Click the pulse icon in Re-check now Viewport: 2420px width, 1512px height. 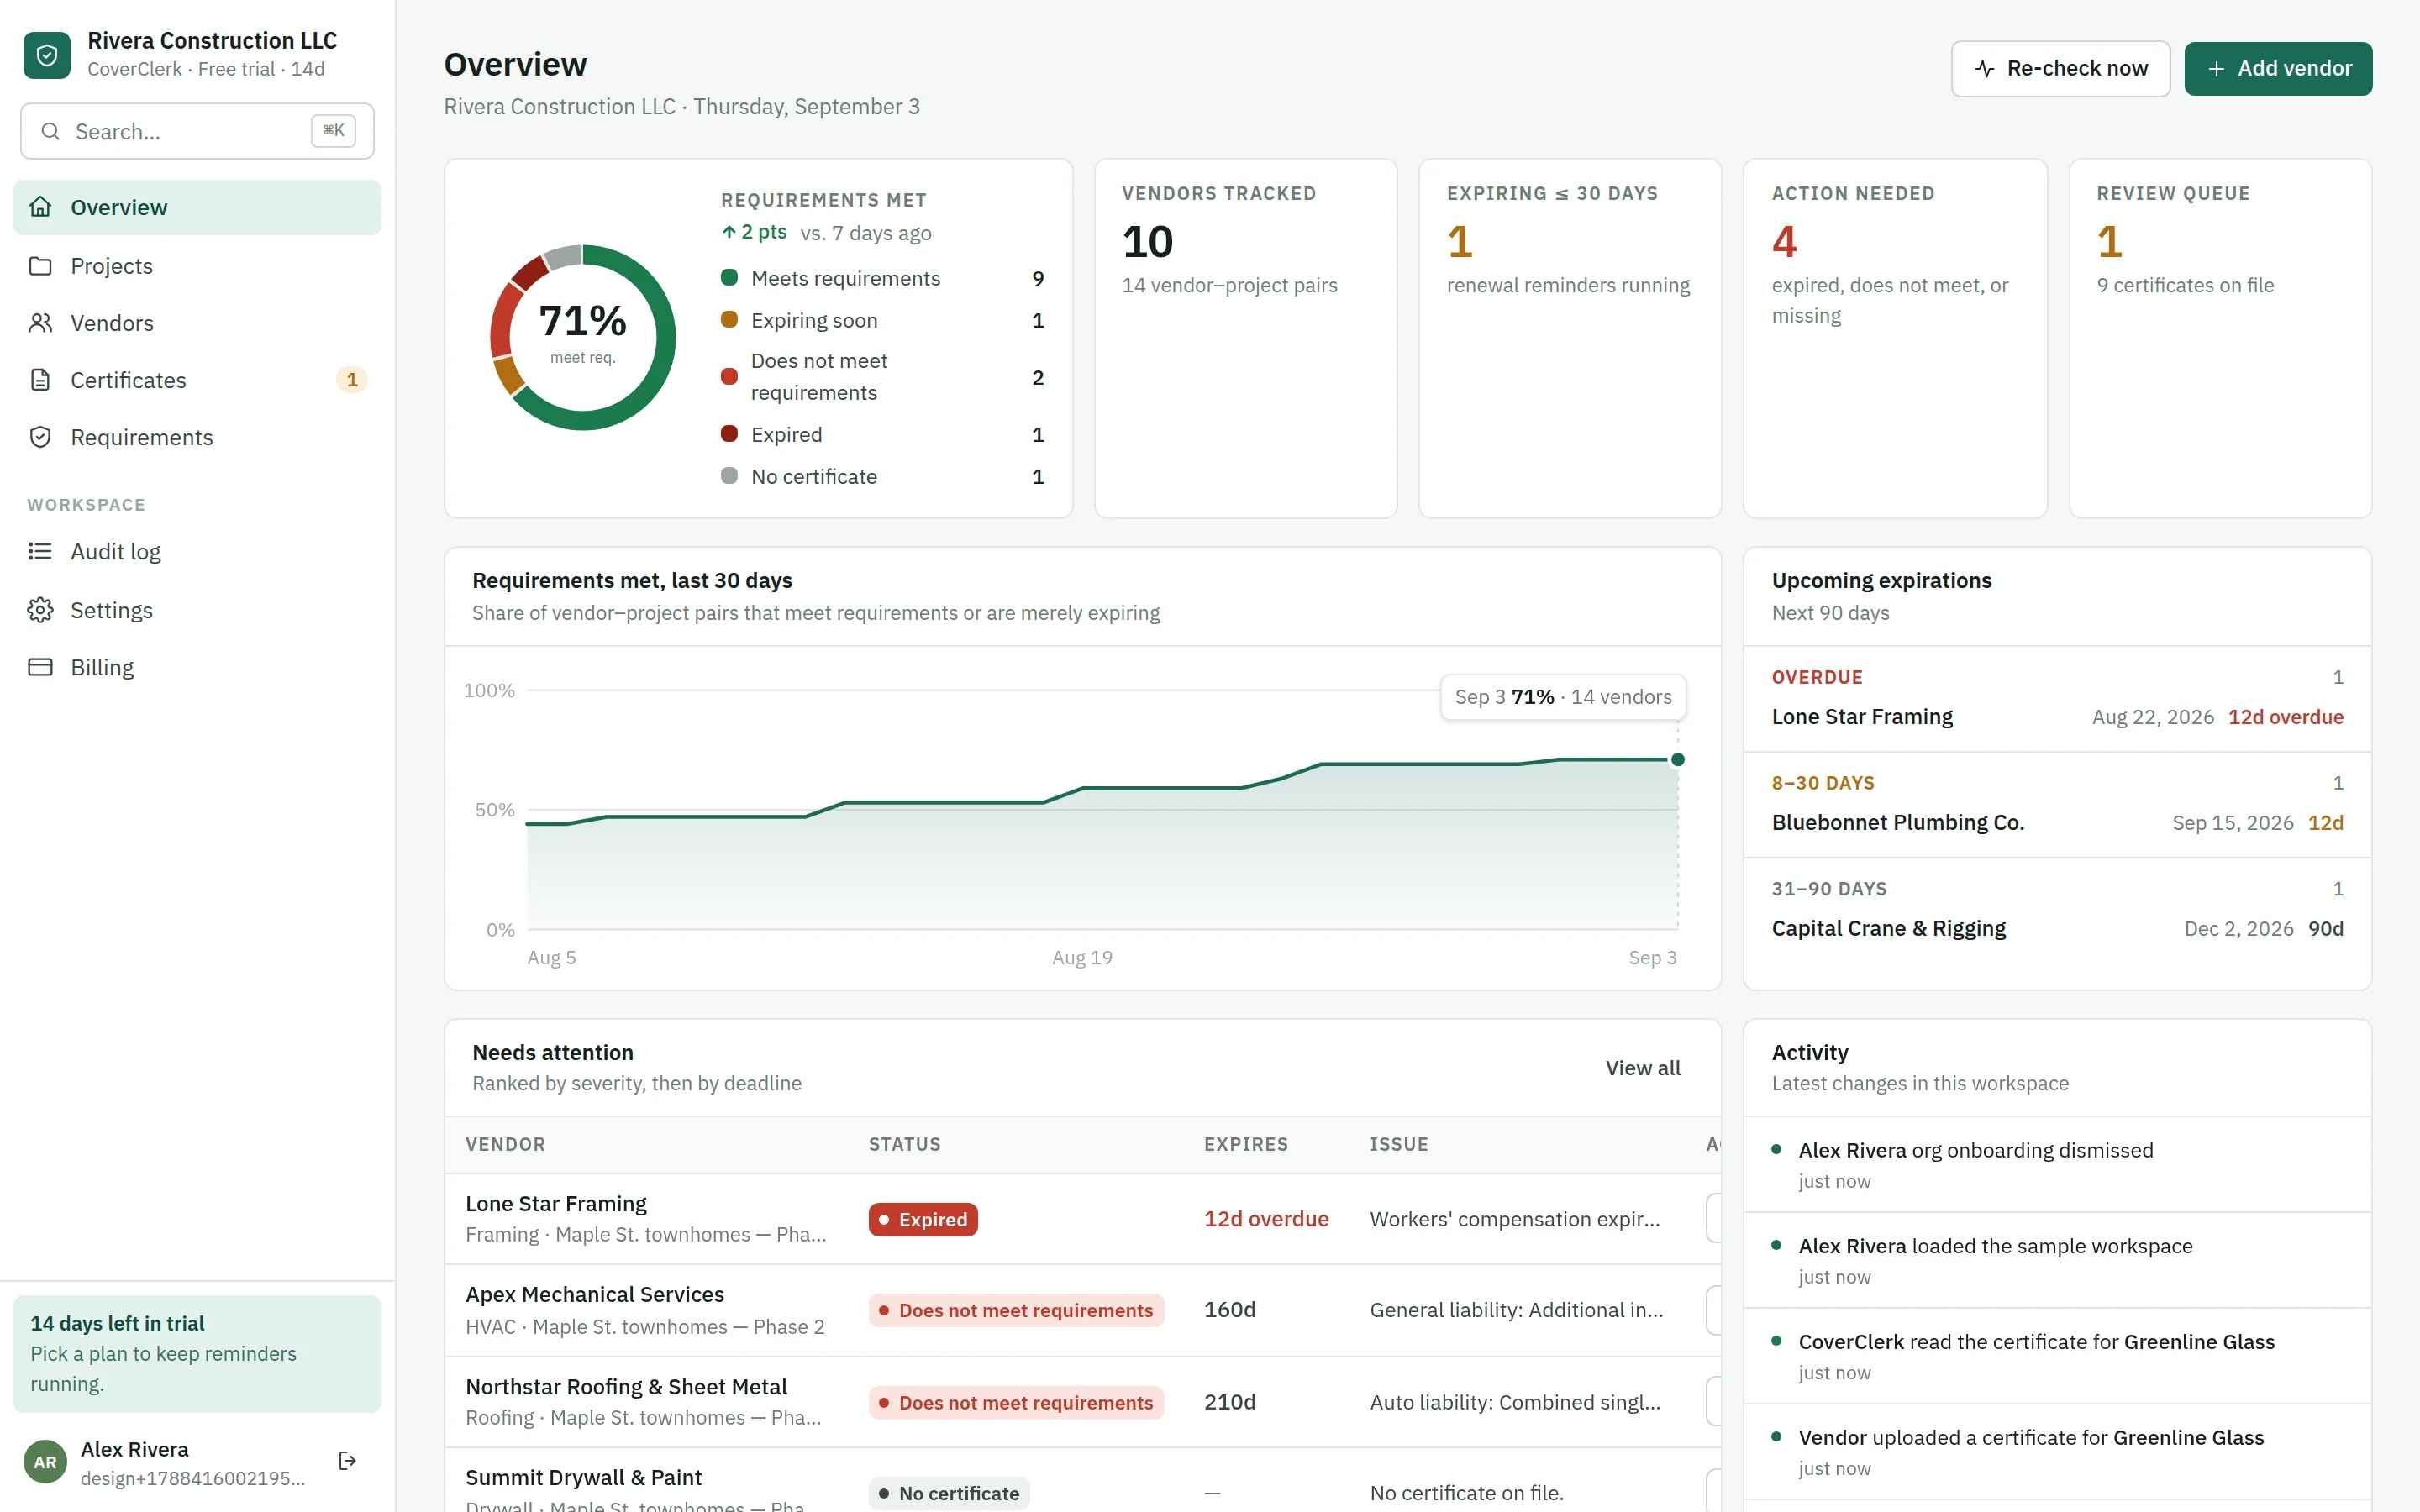(1984, 69)
